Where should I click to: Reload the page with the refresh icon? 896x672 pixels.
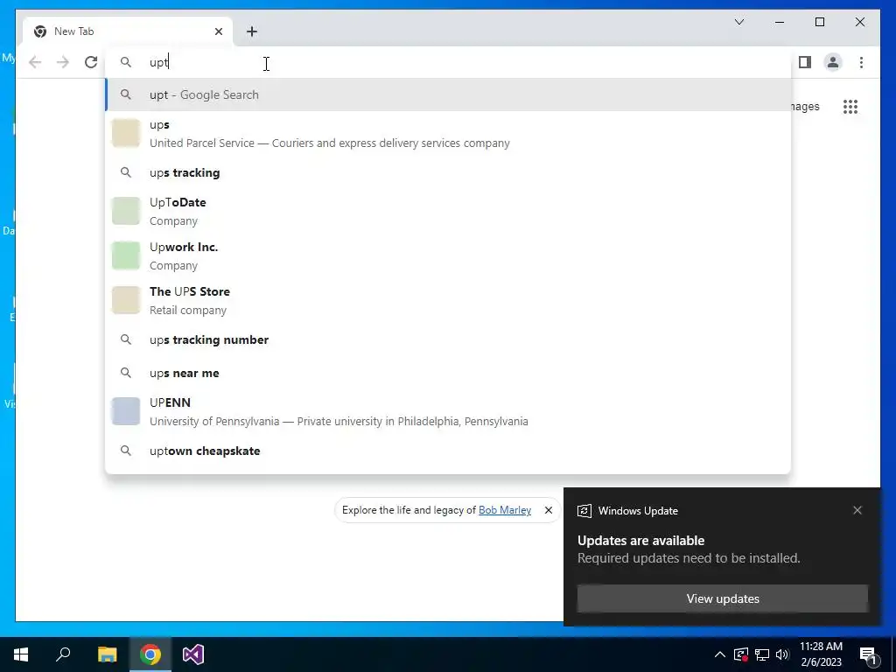[91, 62]
